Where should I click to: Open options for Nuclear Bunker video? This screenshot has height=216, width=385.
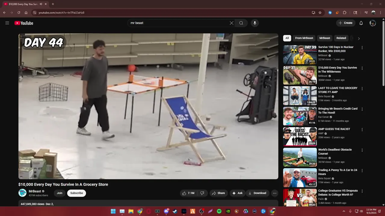click(362, 48)
